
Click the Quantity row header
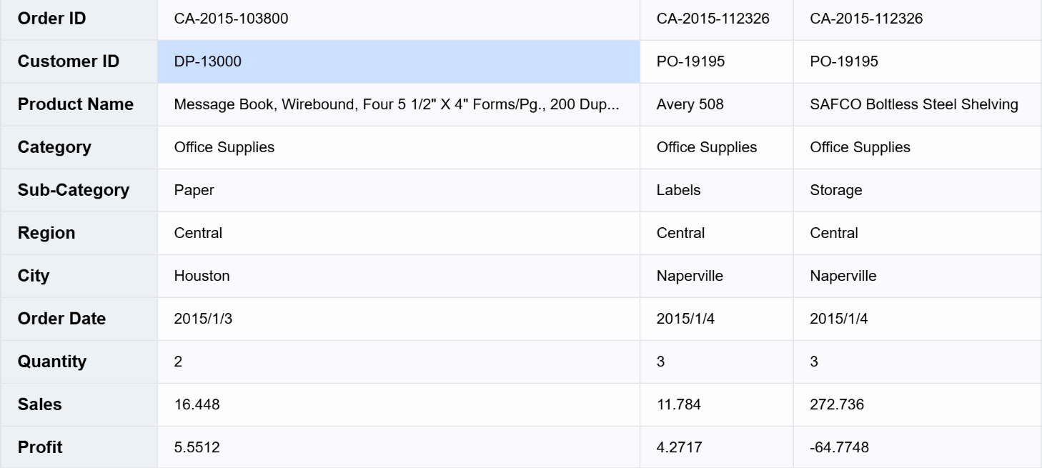(x=79, y=362)
